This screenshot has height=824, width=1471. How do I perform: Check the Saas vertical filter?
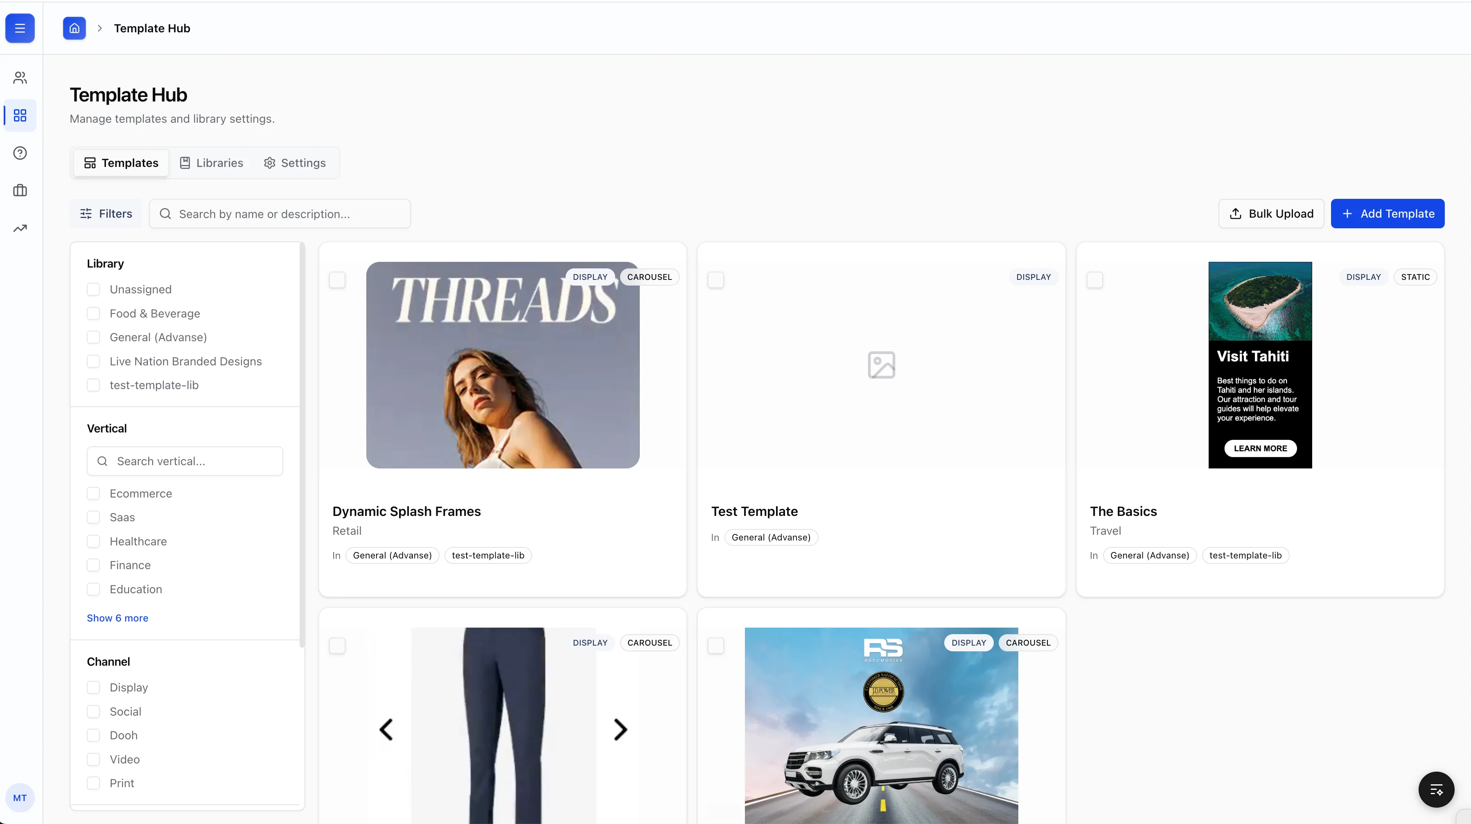[x=93, y=518]
